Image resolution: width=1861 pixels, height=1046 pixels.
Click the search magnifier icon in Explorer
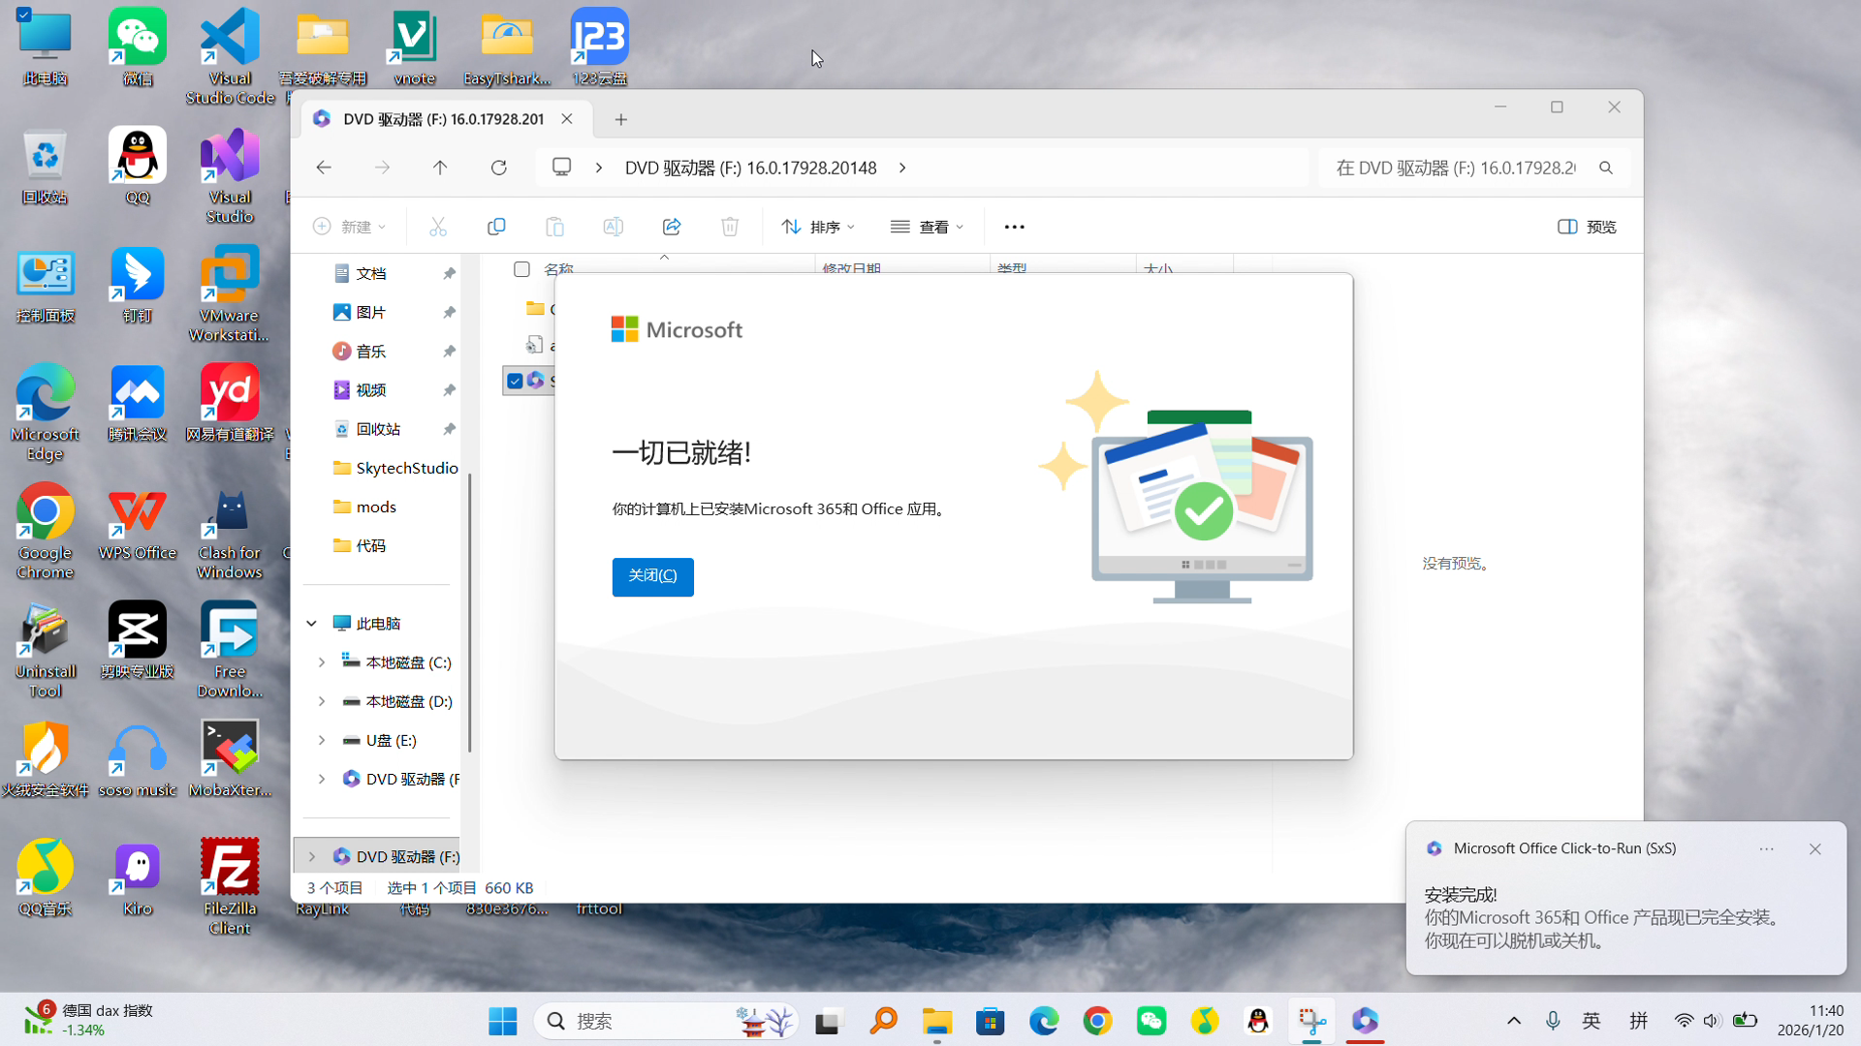coord(1606,168)
